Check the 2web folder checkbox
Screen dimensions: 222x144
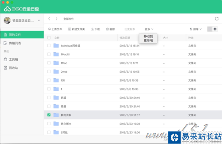[49, 72]
